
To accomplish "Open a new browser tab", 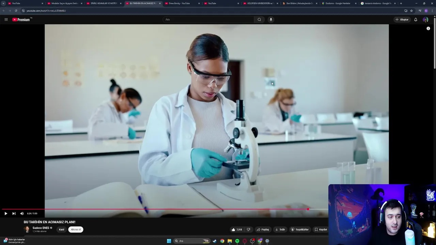I will click(401, 3).
